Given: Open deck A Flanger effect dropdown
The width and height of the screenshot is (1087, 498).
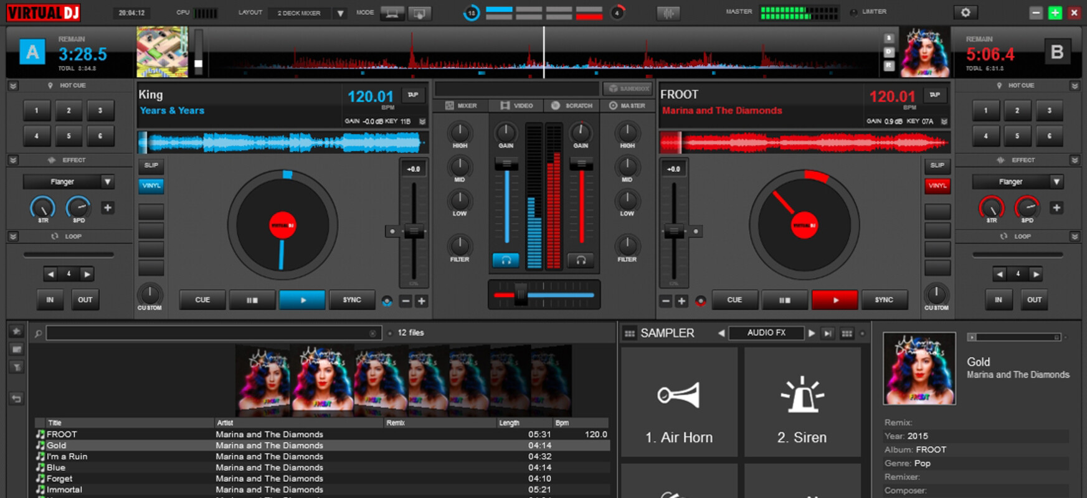Looking at the screenshot, I should coord(107,182).
